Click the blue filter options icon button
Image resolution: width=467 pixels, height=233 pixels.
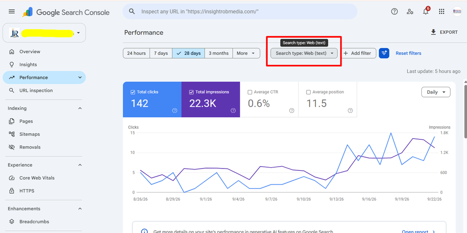[x=384, y=53]
